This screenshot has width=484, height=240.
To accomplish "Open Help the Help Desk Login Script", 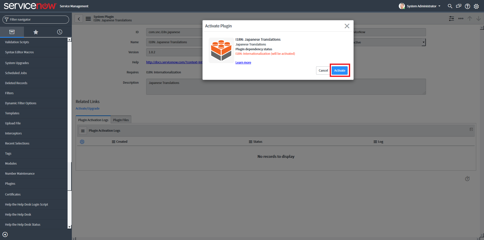I will point(26,205).
